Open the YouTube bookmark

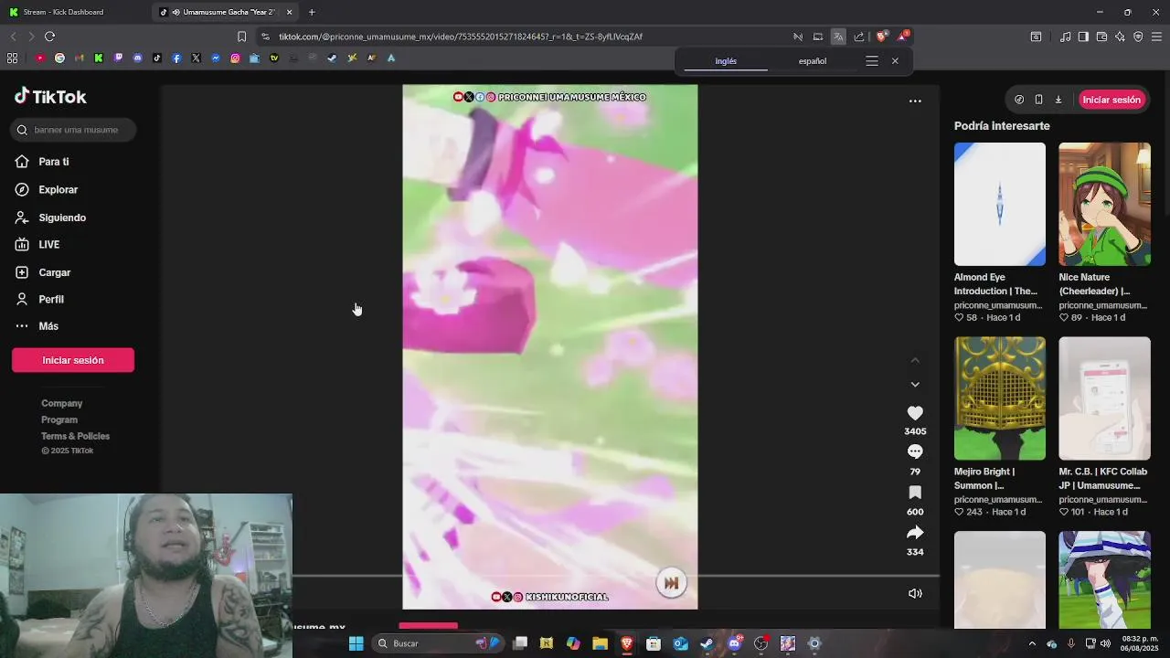coord(40,58)
